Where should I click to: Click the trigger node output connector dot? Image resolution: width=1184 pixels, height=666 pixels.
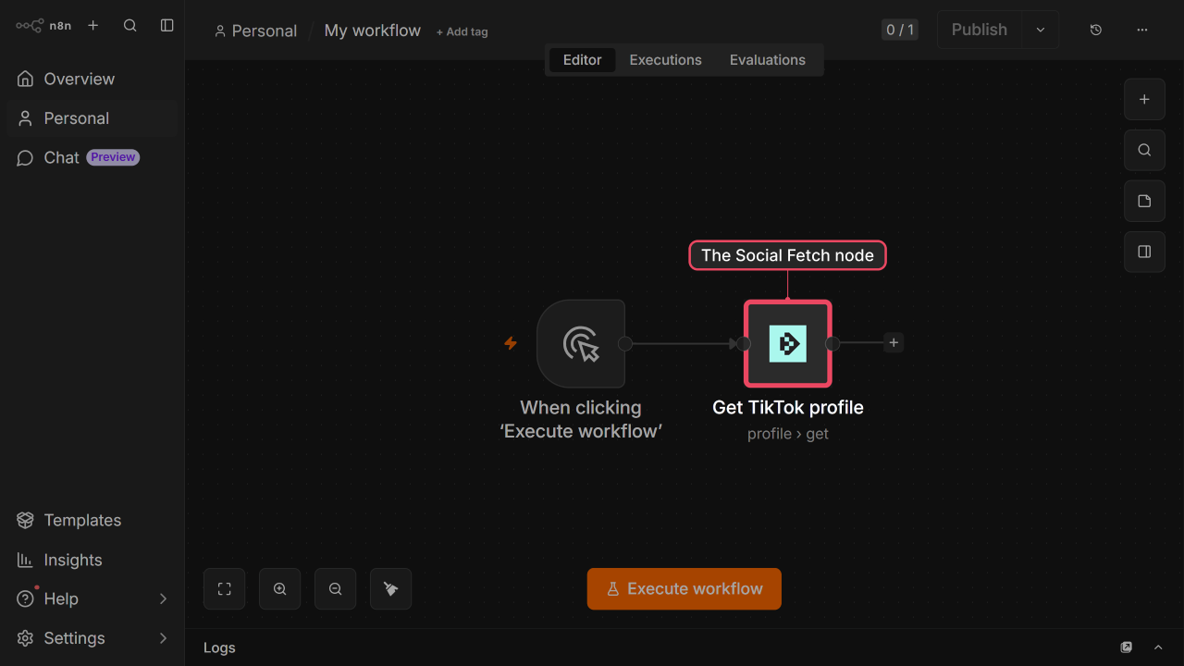click(x=625, y=343)
